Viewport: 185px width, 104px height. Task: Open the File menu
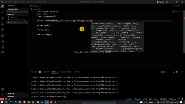tap(6, 2)
